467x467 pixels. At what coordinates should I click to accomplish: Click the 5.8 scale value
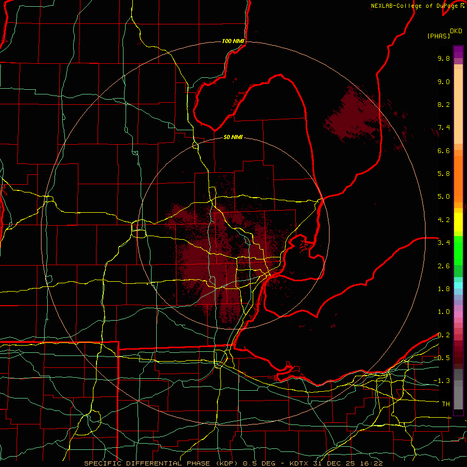[x=444, y=174]
